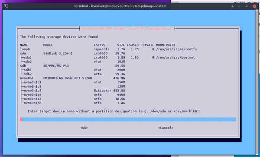Minimize the Terminal window
Image resolution: width=260 pixels, height=157 pixels.
point(239,6)
